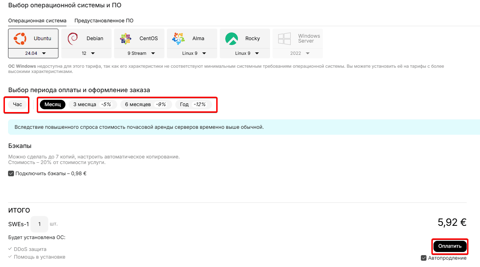
Task: Switch to the Предустановленное ПО tab
Action: (104, 21)
